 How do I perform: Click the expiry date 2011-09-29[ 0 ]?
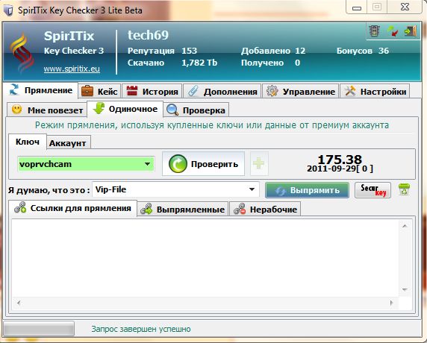click(x=340, y=169)
